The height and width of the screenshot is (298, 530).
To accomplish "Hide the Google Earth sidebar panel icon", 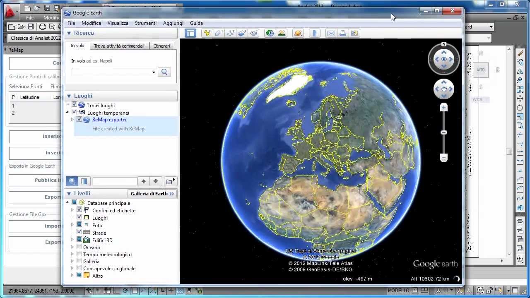I will pyautogui.click(x=190, y=33).
